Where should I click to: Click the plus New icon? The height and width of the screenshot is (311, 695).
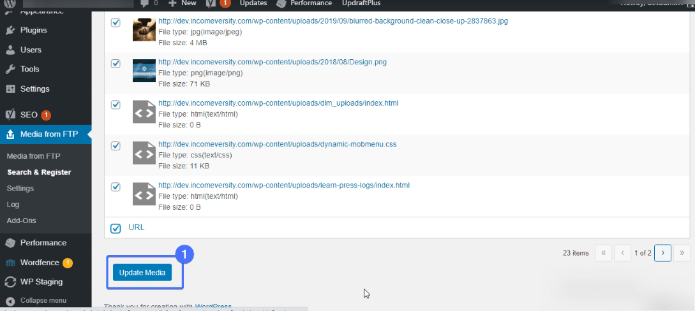coord(174,3)
